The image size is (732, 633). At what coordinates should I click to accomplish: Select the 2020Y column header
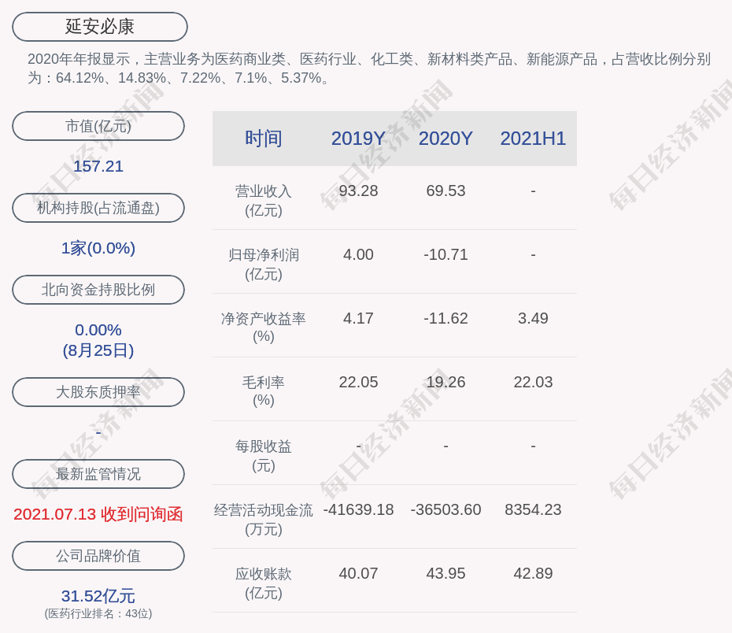[x=445, y=139]
